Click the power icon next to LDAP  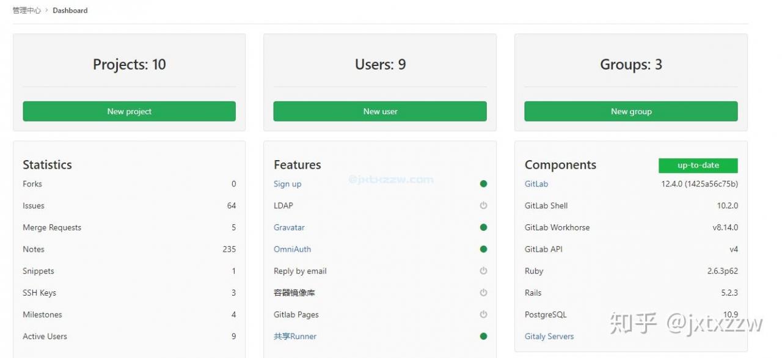pos(483,205)
